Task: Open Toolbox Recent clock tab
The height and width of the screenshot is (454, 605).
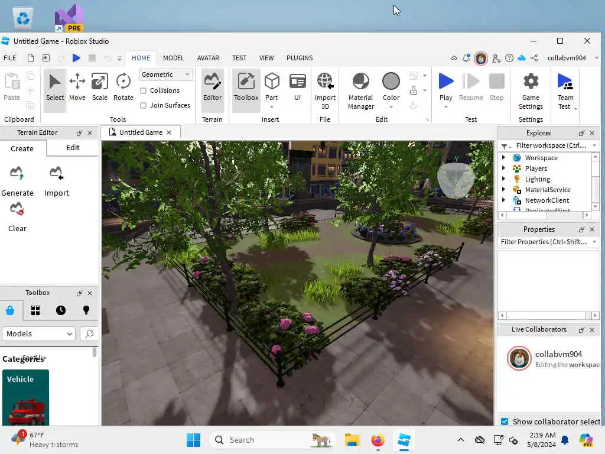Action: point(61,310)
